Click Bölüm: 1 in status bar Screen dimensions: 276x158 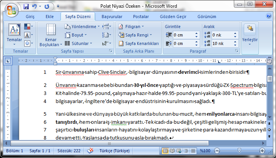[x=15, y=151]
